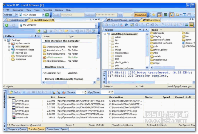
Task: Toggle the globe remote browser icon in main toolbar
Action: pos(172,15)
